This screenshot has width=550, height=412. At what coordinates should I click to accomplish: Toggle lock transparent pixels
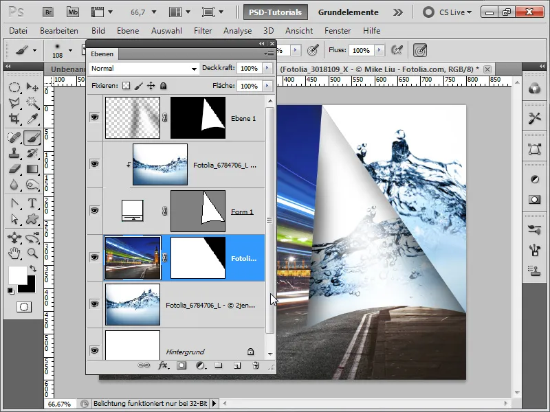click(126, 85)
